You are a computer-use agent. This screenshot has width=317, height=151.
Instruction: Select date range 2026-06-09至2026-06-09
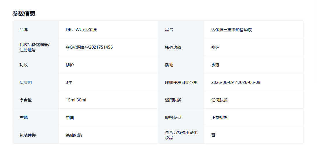(236, 82)
